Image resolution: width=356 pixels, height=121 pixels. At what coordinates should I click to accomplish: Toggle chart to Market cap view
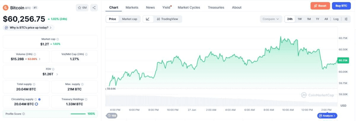tap(130, 19)
